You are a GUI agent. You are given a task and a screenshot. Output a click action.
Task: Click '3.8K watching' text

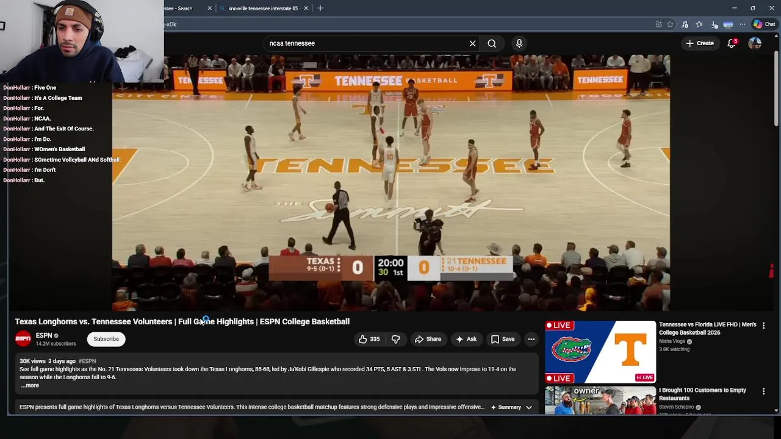(674, 349)
